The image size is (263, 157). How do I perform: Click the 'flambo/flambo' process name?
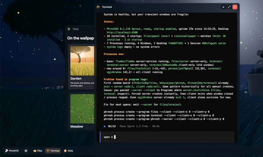point(125,61)
